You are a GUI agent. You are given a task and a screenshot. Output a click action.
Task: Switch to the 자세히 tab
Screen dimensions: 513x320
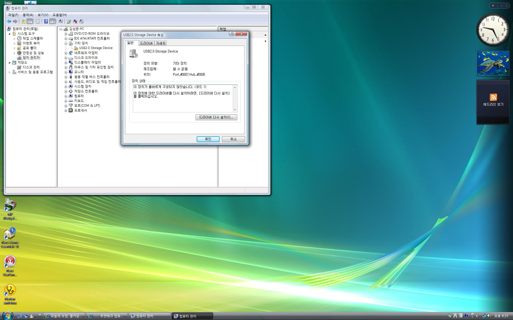coord(161,43)
